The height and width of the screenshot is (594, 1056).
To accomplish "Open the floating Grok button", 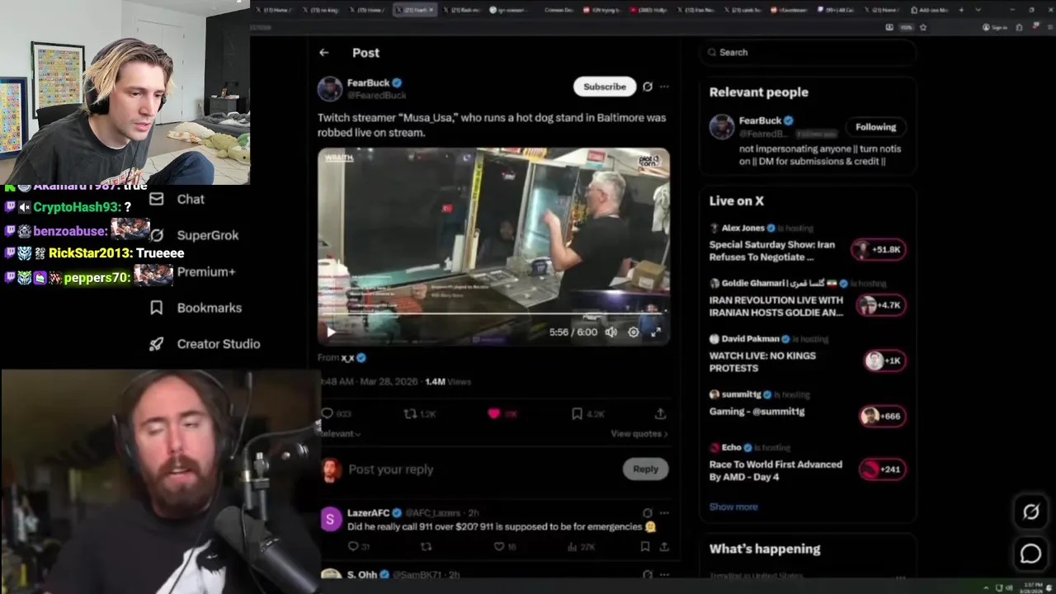I will [1030, 512].
